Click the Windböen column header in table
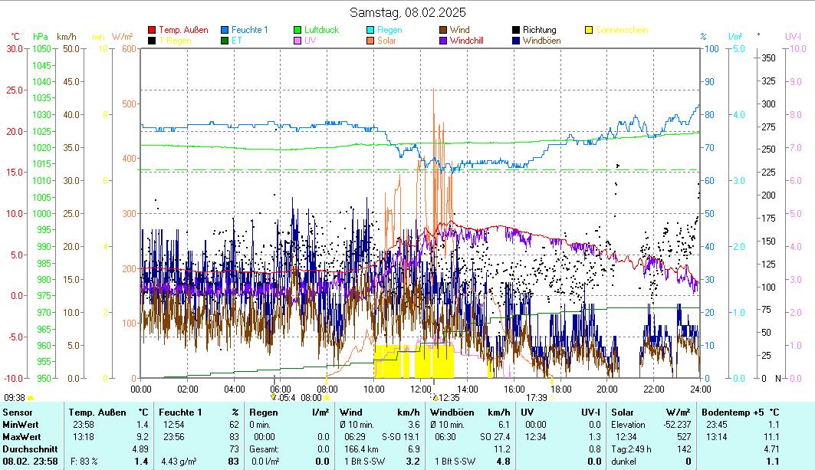 (x=454, y=412)
